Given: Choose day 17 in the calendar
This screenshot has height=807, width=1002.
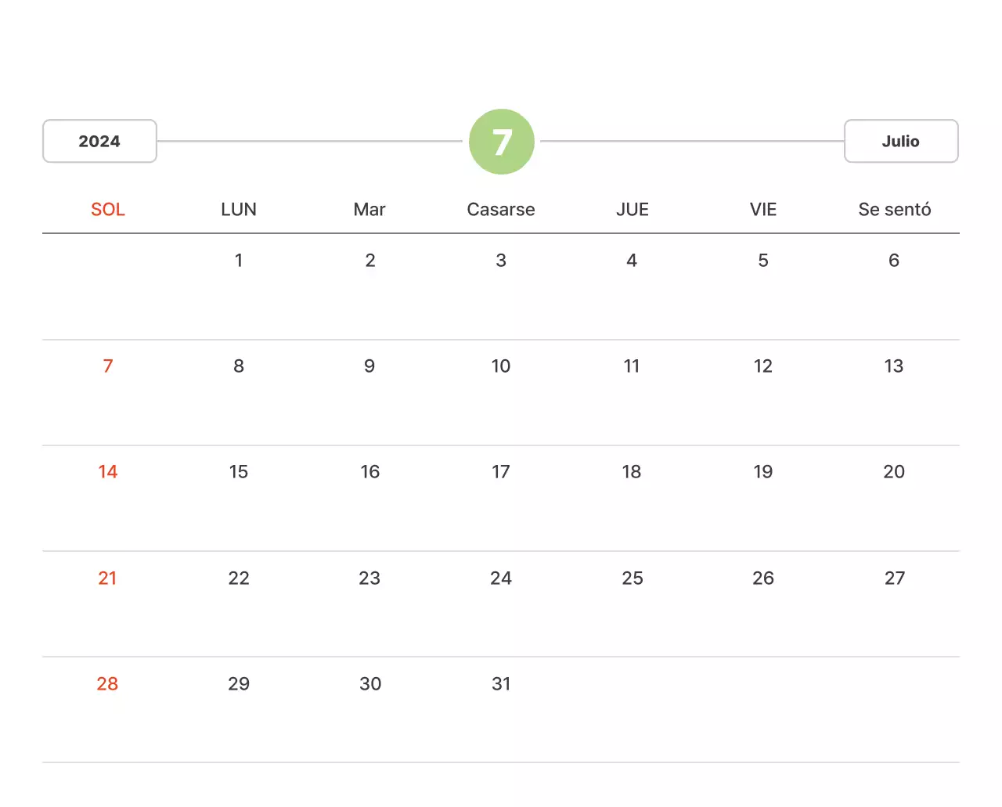Looking at the screenshot, I should [x=501, y=471].
